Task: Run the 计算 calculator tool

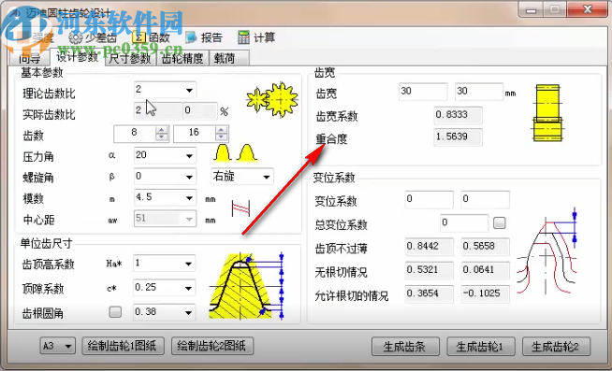Action: tap(256, 37)
